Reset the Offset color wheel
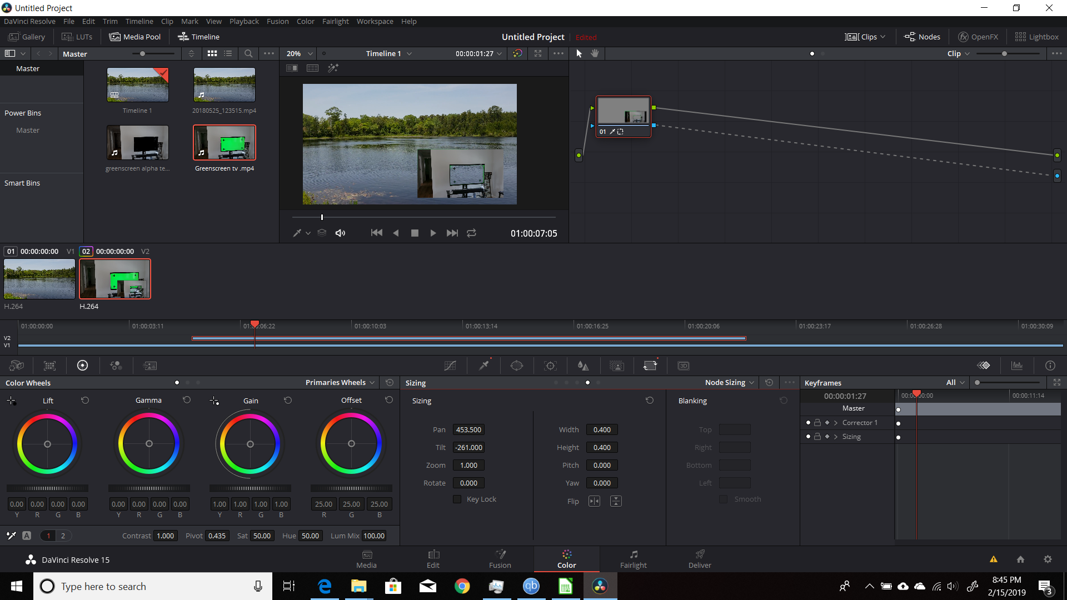Image resolution: width=1067 pixels, height=600 pixels. point(389,400)
